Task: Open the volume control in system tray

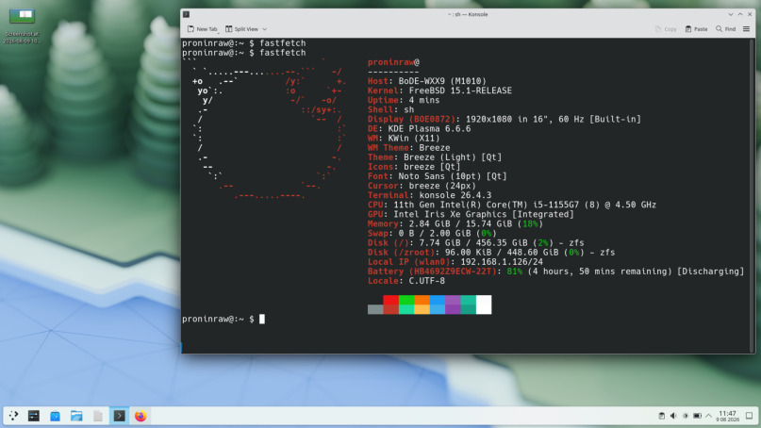Action: point(673,416)
